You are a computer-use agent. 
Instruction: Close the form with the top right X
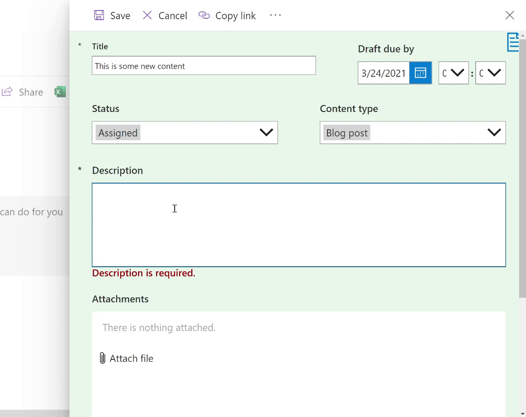pyautogui.click(x=510, y=15)
